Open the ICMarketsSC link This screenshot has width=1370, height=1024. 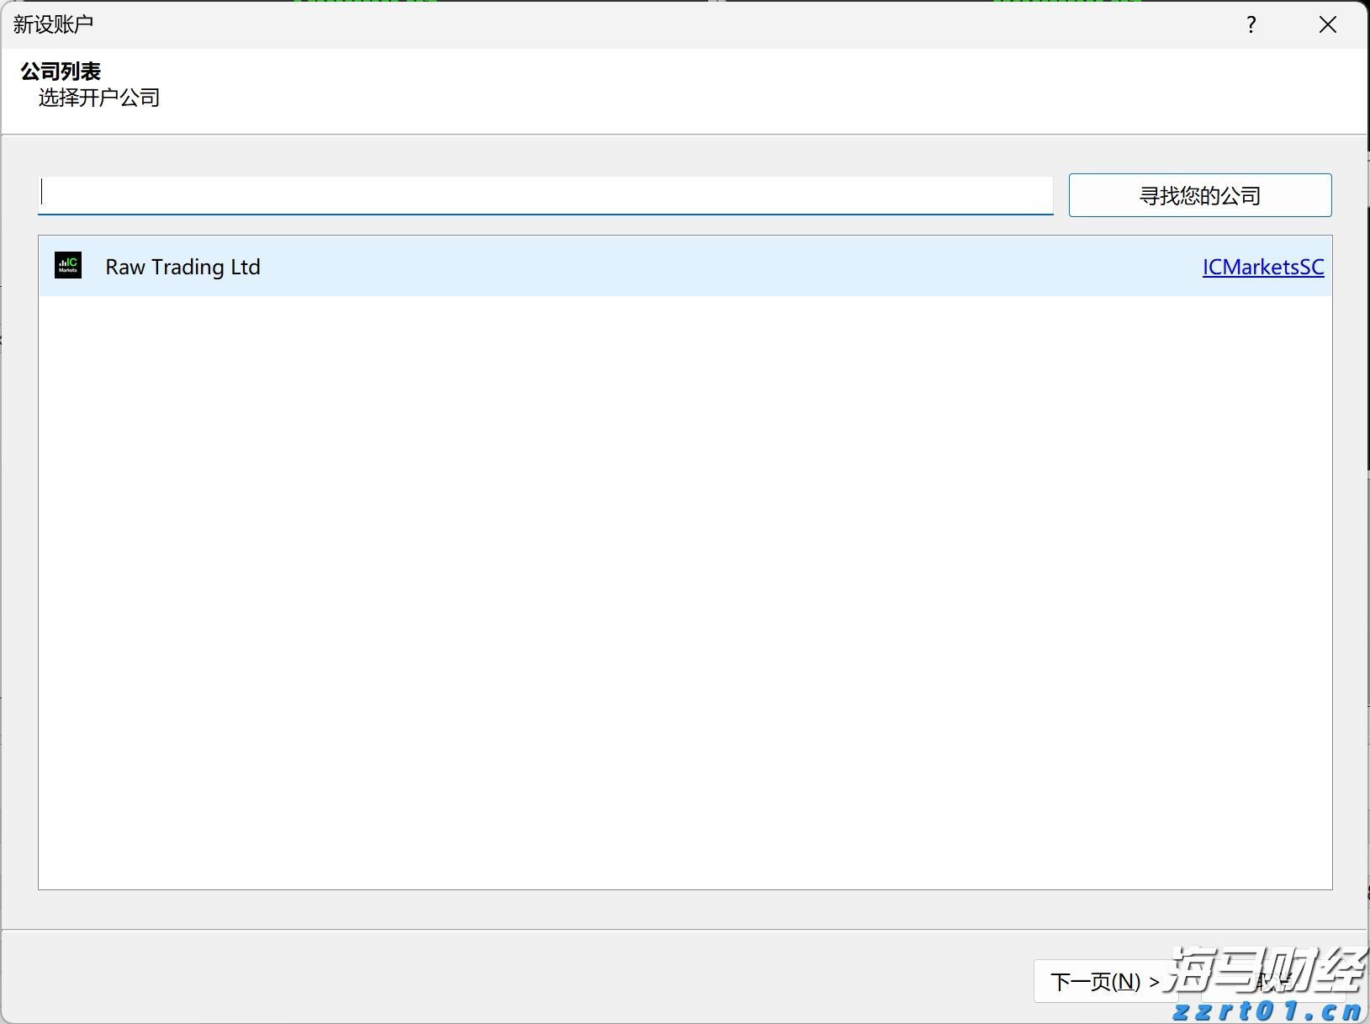[1262, 267]
